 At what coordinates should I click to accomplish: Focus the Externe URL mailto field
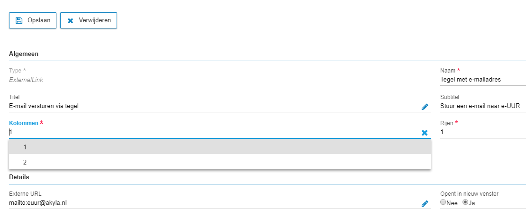point(214,202)
